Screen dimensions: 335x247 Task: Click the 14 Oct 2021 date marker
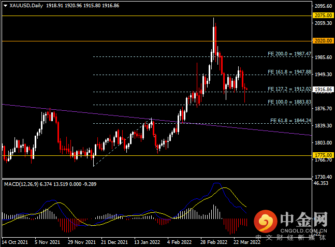14,242
